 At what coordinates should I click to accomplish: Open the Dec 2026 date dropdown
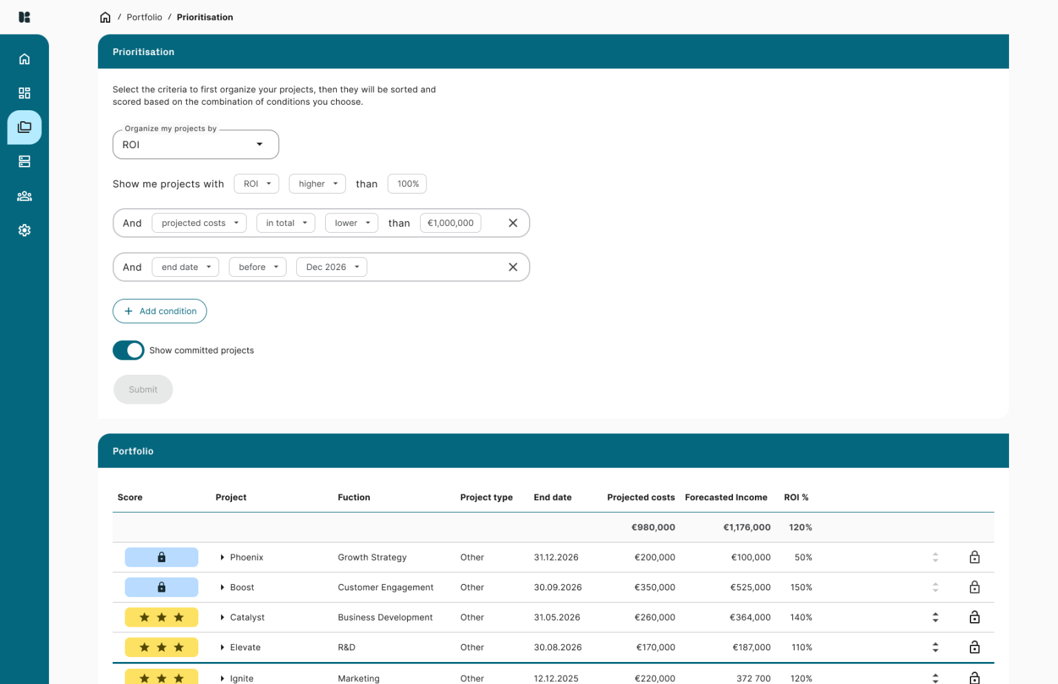coord(331,267)
